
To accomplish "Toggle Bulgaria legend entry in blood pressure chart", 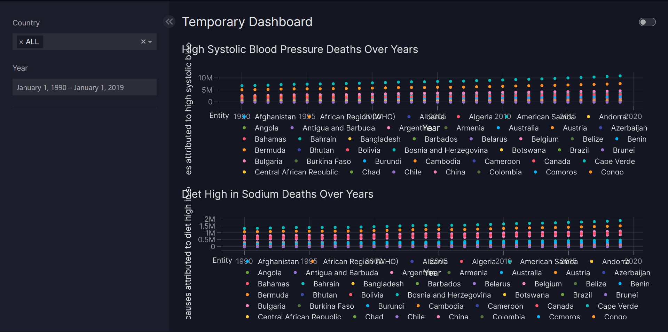I will 268,161.
